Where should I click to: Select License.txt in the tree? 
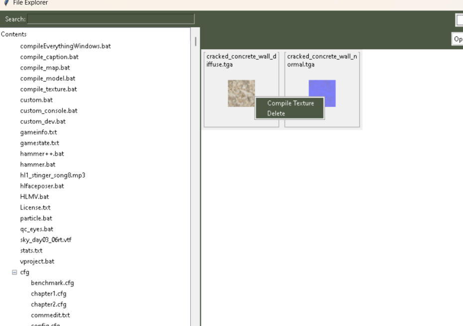(35, 208)
